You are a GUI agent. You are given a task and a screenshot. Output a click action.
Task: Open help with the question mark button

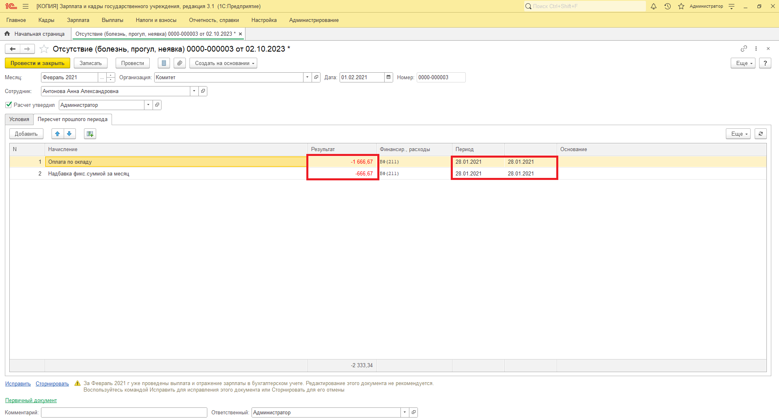pos(765,63)
